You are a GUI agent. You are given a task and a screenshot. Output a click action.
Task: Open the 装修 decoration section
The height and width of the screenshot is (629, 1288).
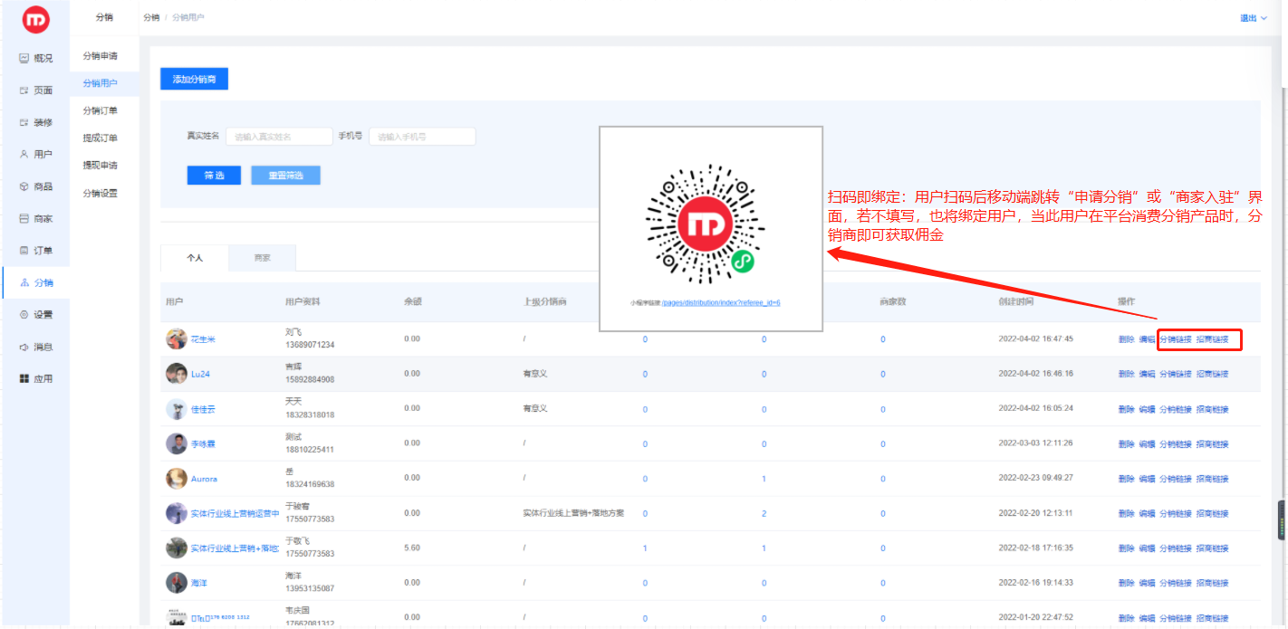35,122
